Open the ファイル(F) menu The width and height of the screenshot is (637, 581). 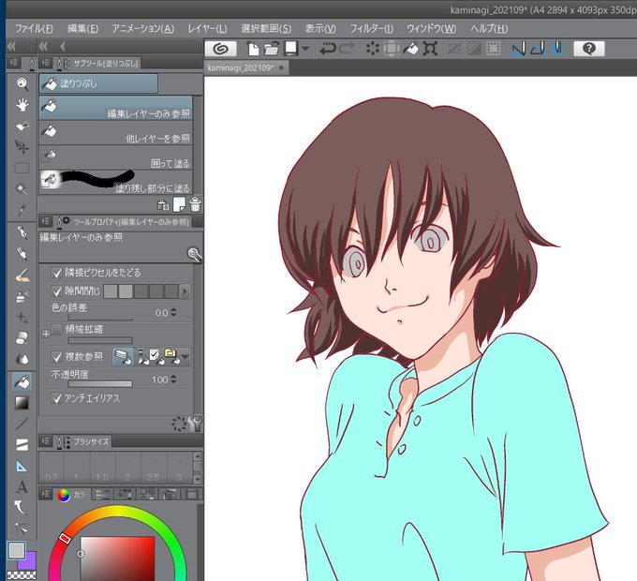[34, 28]
